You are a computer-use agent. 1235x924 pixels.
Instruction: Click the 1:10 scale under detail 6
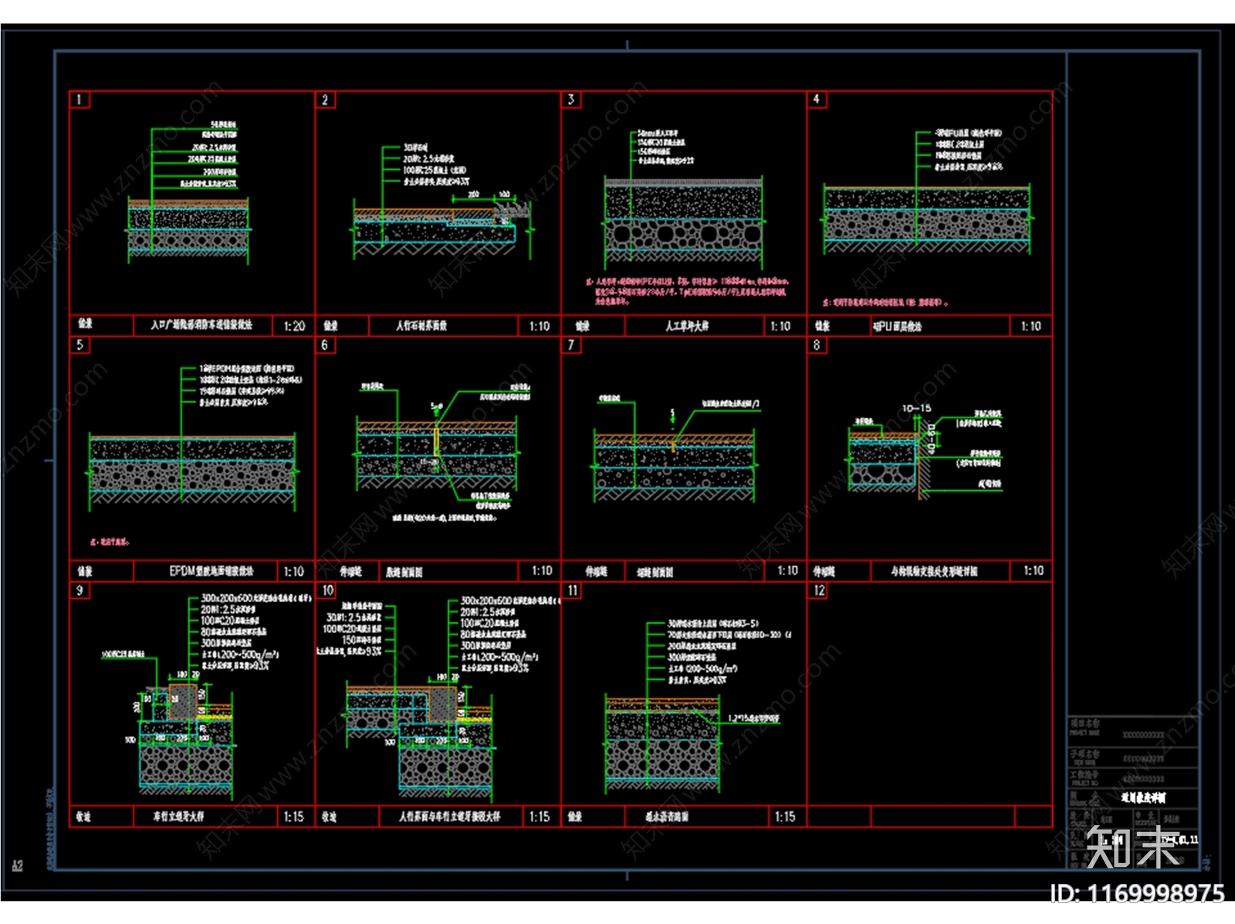coord(542,571)
